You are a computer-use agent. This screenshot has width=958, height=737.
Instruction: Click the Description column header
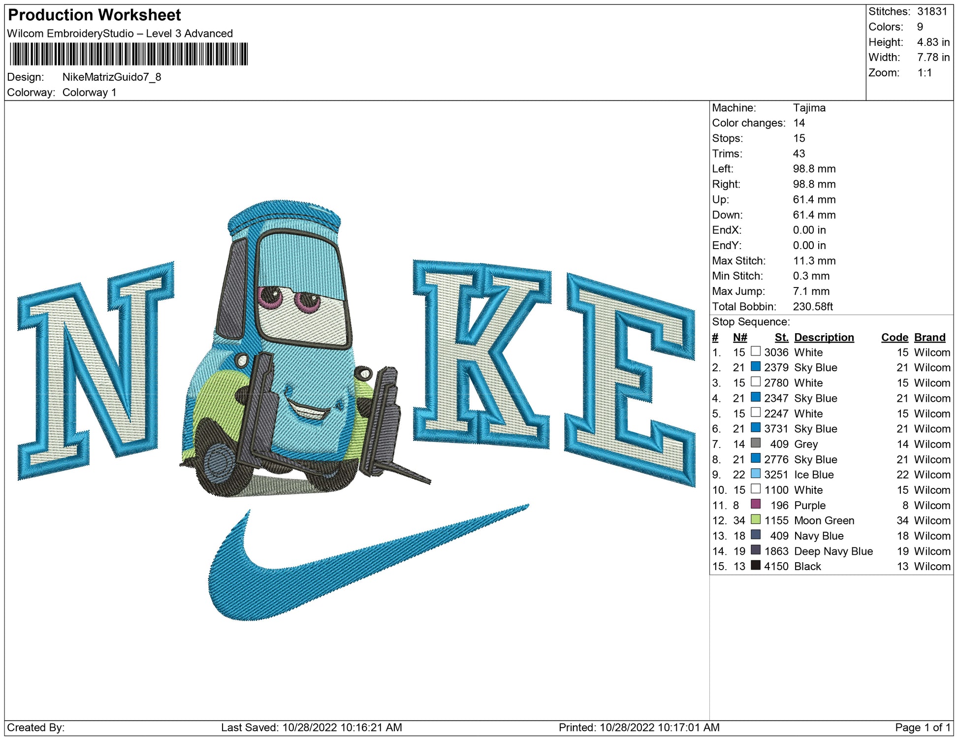(824, 337)
